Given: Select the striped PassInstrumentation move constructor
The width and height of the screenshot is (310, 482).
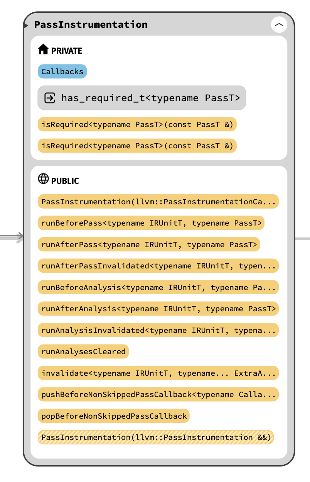Looking at the screenshot, I should click(156, 437).
